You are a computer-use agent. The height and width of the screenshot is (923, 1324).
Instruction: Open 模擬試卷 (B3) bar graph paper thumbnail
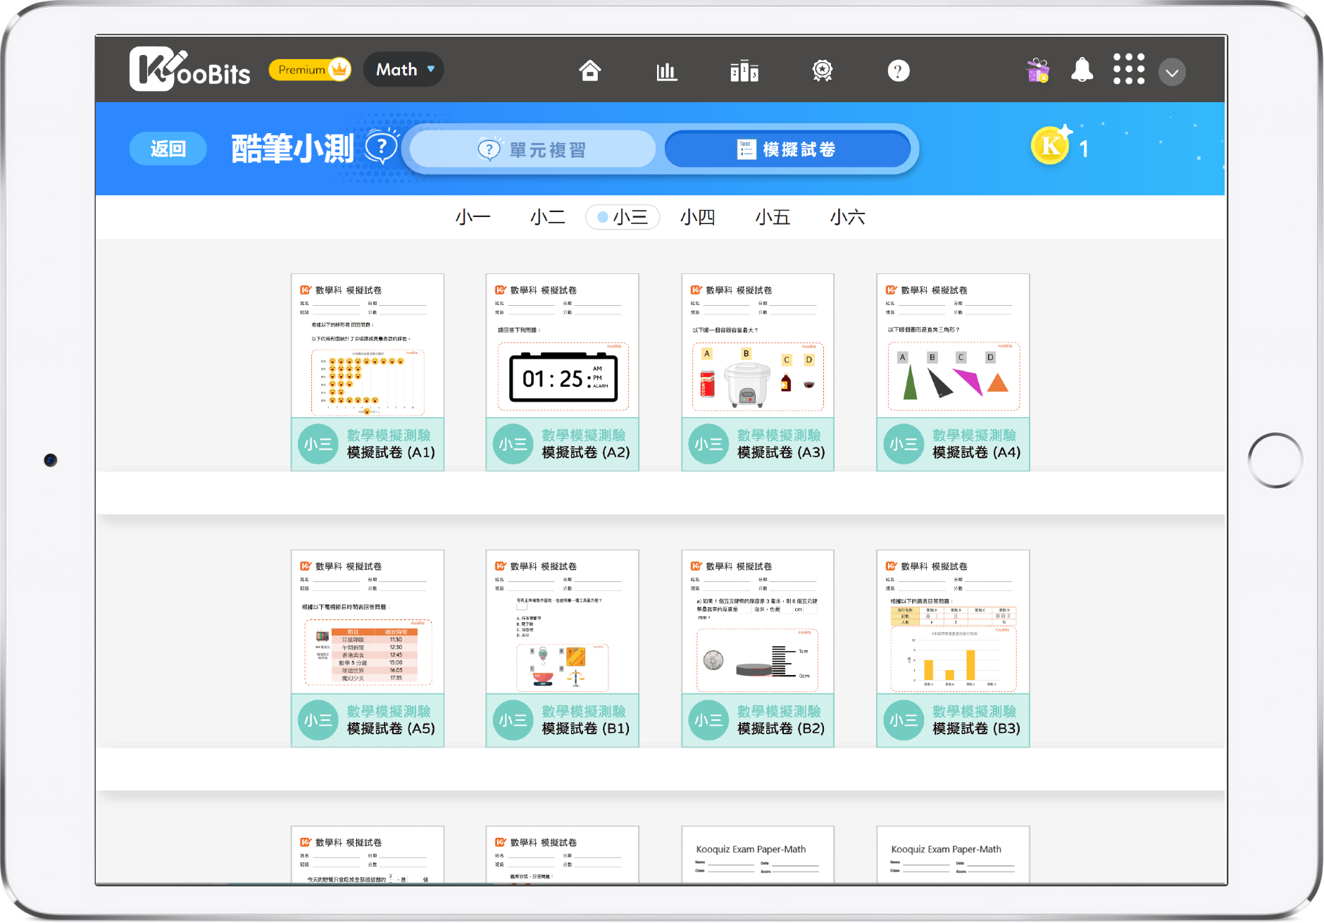click(953, 622)
